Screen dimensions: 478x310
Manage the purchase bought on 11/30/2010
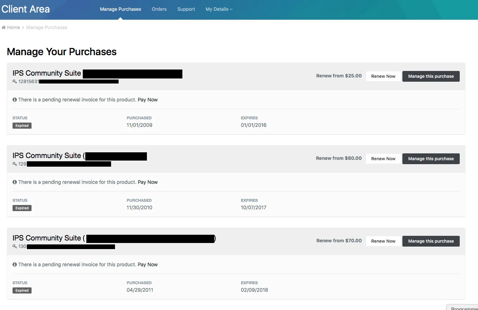pos(431,159)
